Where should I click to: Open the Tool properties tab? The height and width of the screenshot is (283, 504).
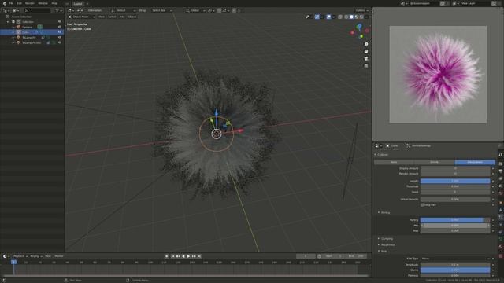[501, 155]
